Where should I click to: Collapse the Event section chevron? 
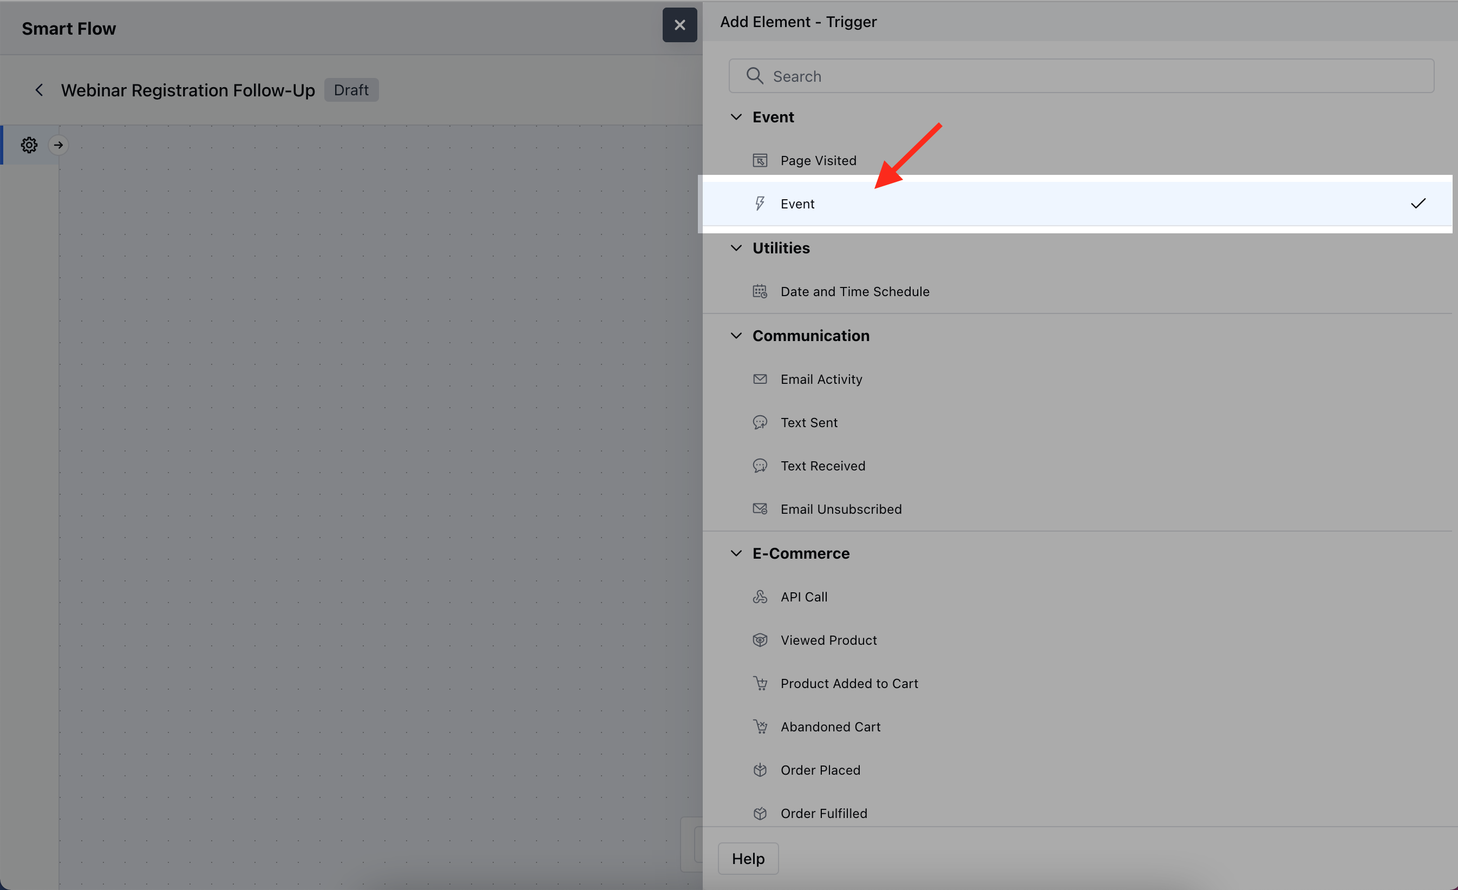(x=736, y=117)
